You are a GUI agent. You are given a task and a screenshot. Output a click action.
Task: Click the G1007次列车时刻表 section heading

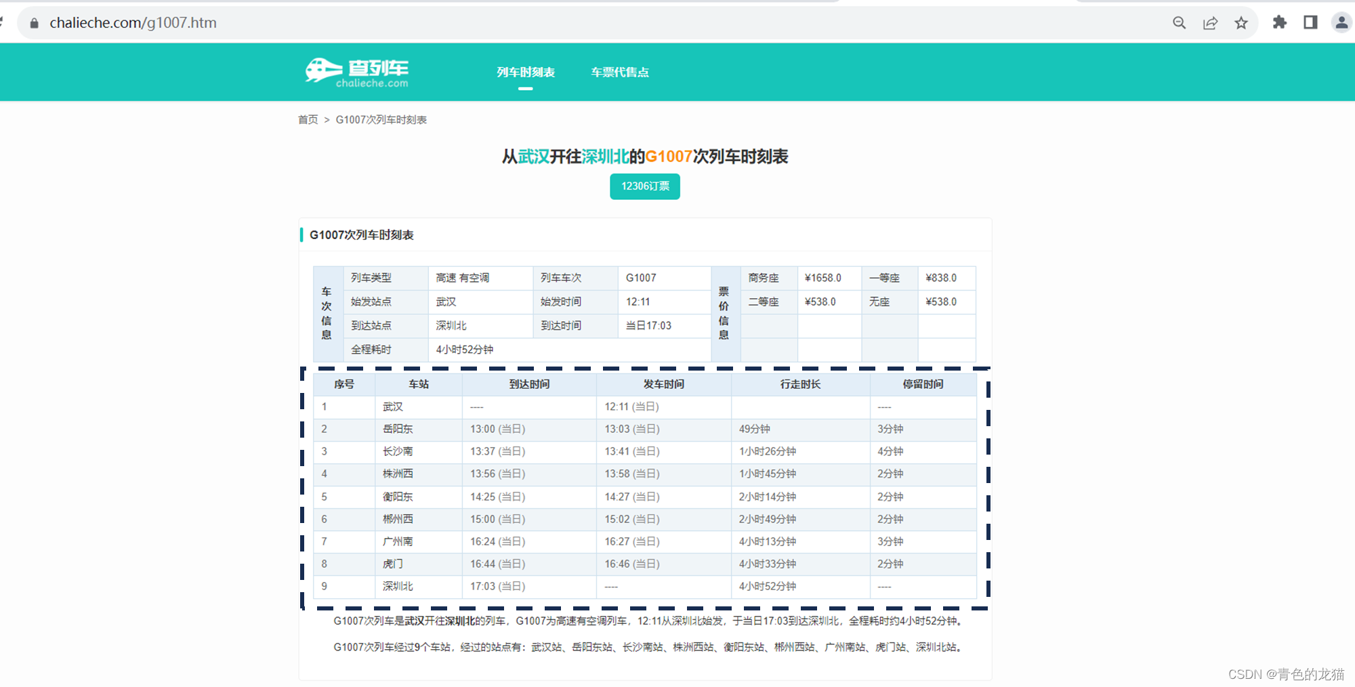pos(362,235)
